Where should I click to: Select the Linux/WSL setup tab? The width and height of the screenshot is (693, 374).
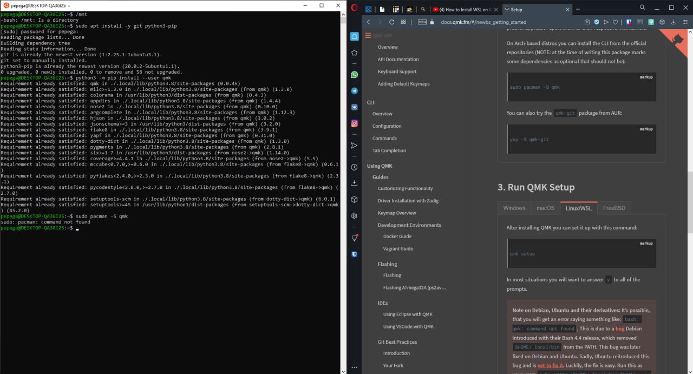[579, 208]
